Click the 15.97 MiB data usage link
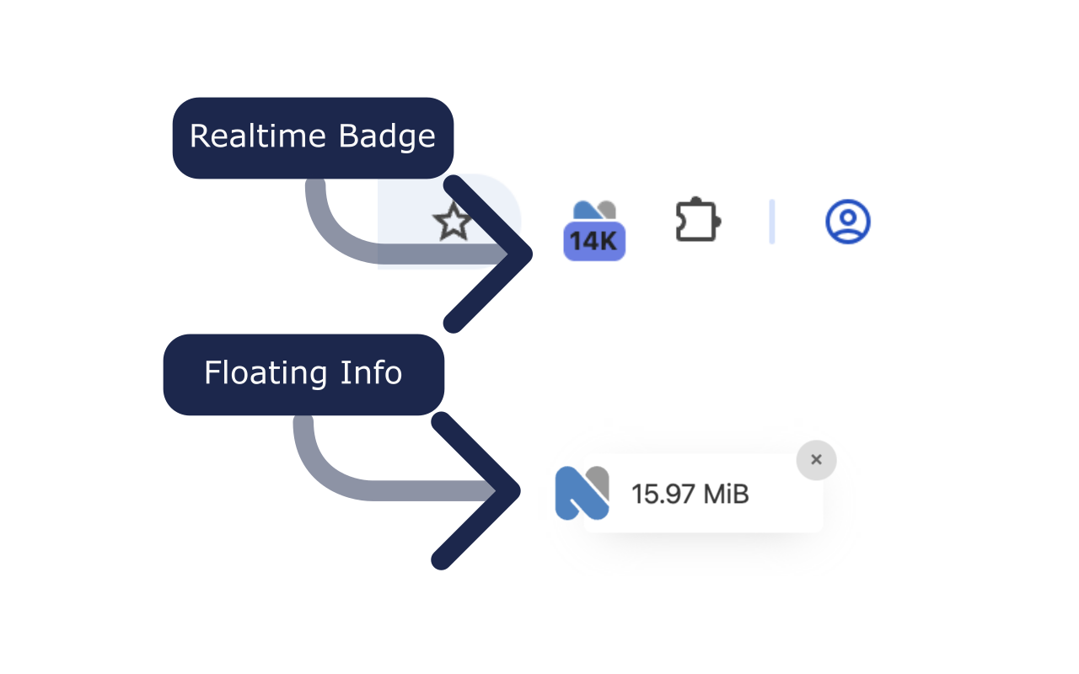The width and height of the screenshot is (1079, 674). tap(690, 494)
